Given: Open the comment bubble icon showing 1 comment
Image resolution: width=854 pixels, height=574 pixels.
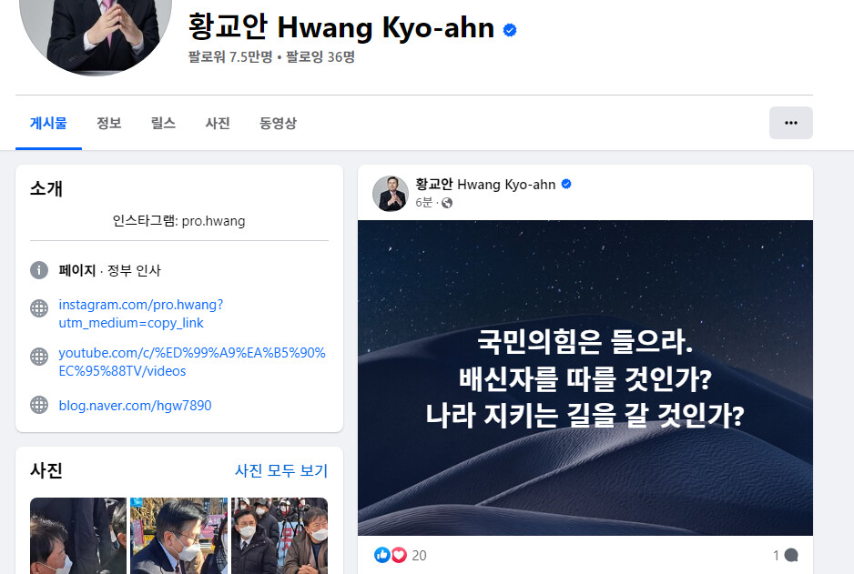Looking at the screenshot, I should pyautogui.click(x=791, y=555).
